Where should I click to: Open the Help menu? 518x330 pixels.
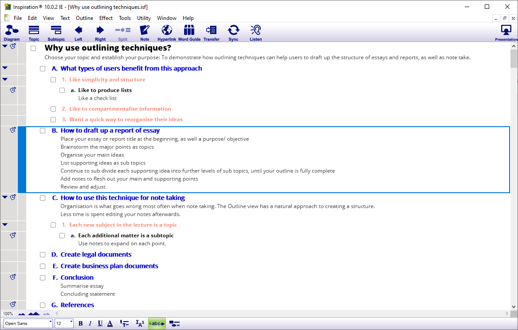pyautogui.click(x=188, y=18)
